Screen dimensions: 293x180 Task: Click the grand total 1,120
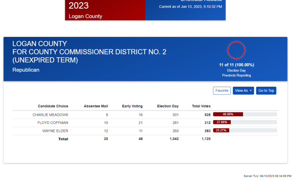[206, 139]
